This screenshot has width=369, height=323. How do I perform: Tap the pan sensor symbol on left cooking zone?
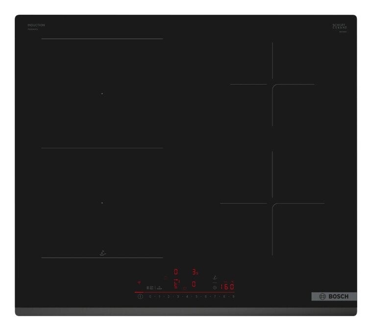pos(103,253)
